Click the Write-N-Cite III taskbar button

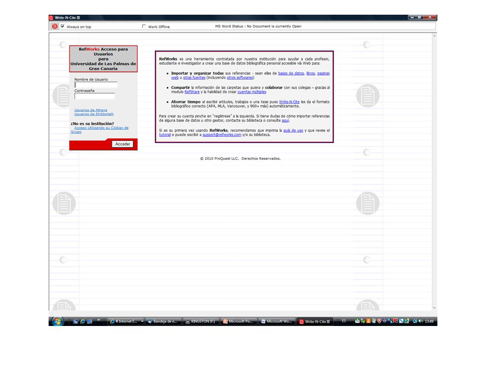[315, 321]
